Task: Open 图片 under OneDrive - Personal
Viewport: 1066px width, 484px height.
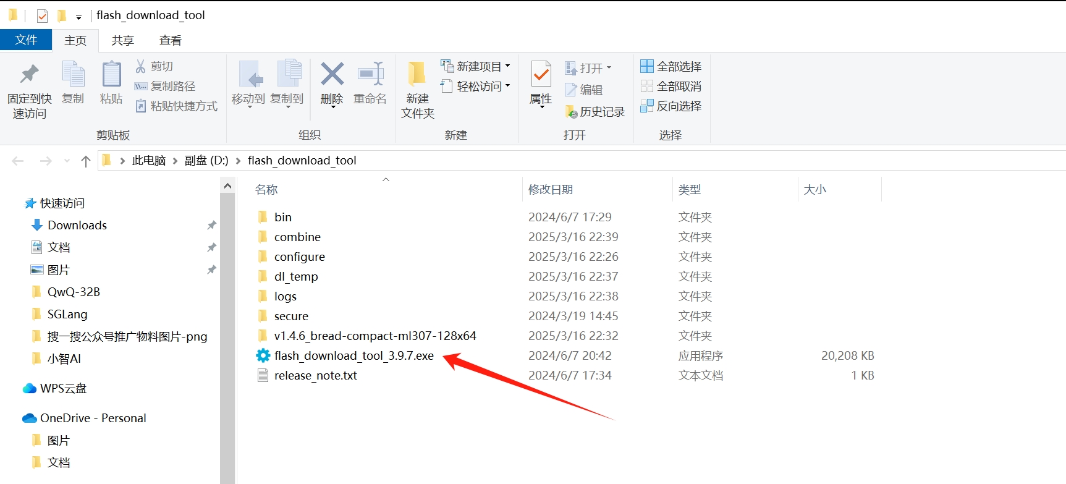Action: point(59,440)
